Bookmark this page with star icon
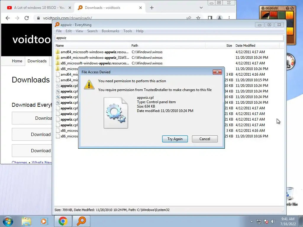This screenshot has height=227, width=303. point(198,18)
